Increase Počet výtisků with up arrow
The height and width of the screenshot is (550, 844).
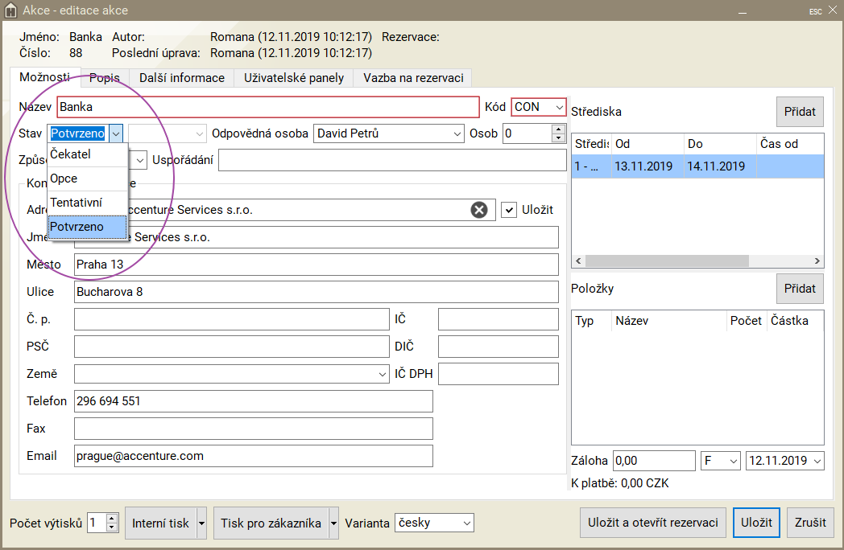coord(112,519)
